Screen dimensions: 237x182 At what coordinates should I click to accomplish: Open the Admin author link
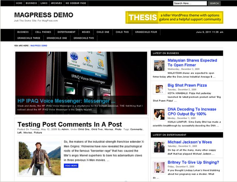pyautogui.click(x=65, y=129)
